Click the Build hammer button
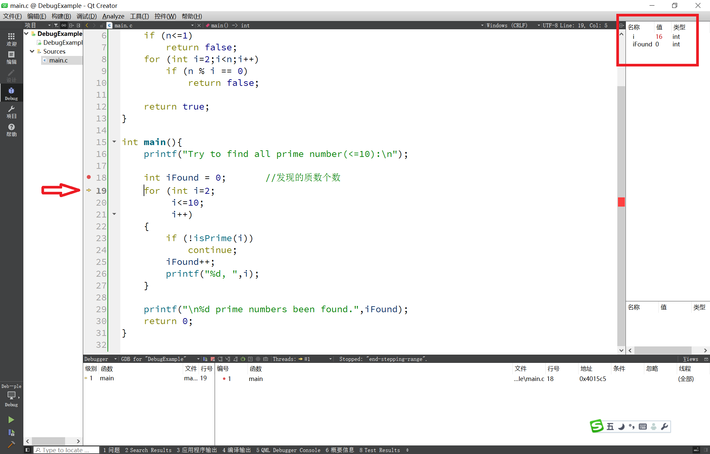 pyautogui.click(x=11, y=445)
